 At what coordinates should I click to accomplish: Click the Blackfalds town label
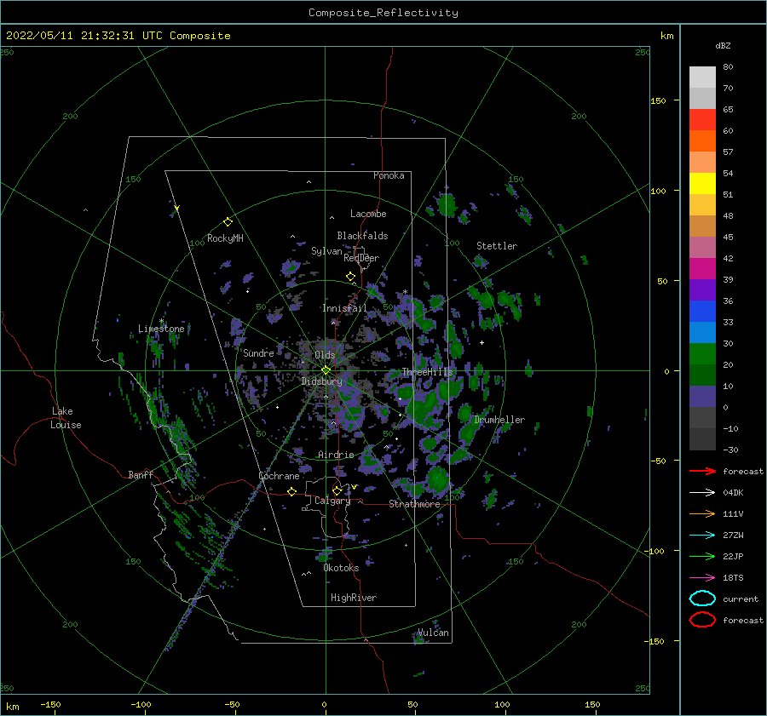pyautogui.click(x=362, y=236)
